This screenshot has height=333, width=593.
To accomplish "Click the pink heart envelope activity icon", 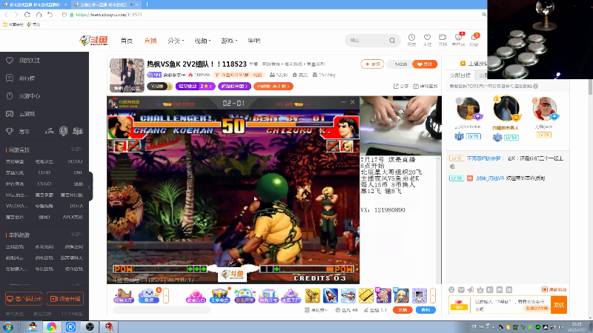I will point(196,295).
